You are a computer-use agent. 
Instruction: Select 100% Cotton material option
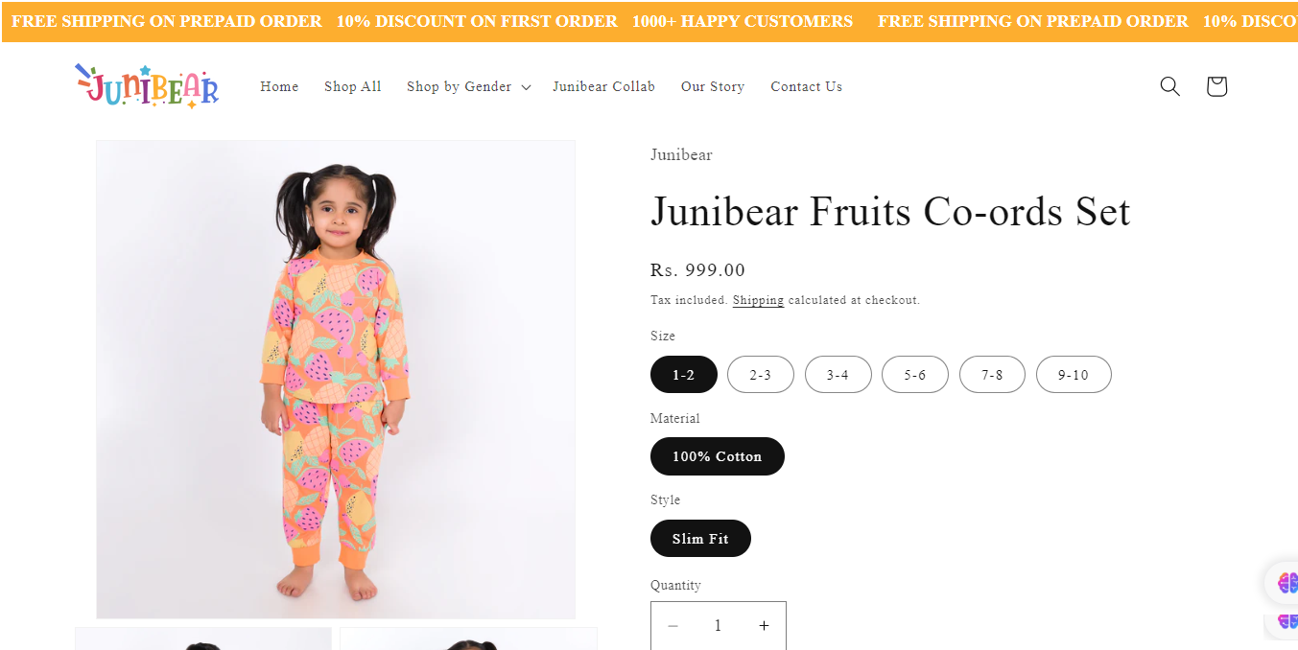[x=717, y=456]
